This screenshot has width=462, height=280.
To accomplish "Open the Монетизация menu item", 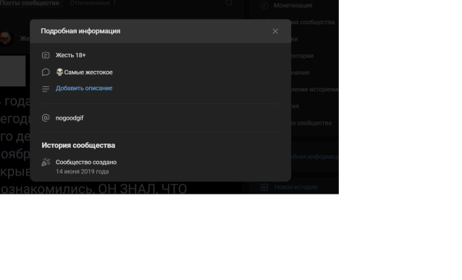I will point(293,5).
